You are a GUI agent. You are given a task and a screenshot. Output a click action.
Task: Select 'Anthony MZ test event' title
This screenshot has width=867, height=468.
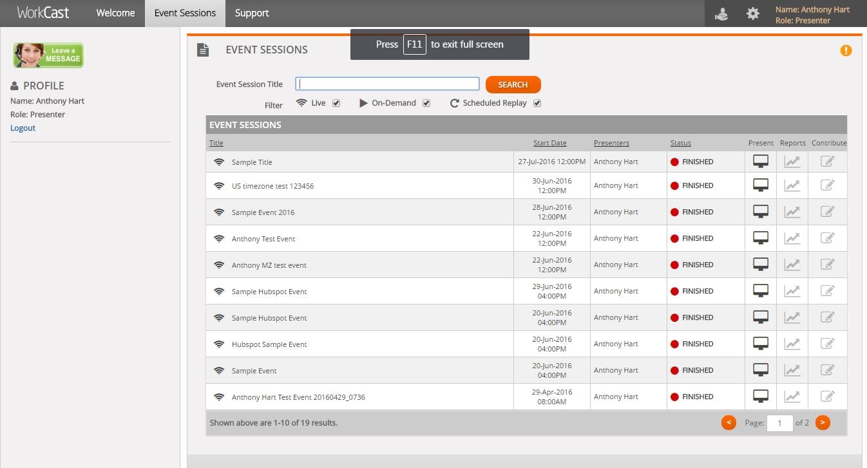[x=269, y=265]
